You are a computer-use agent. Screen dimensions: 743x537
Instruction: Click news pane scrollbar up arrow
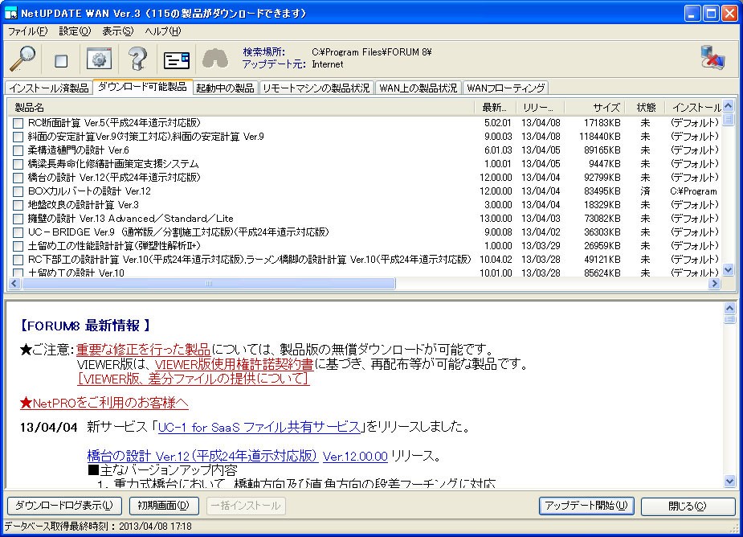click(729, 308)
